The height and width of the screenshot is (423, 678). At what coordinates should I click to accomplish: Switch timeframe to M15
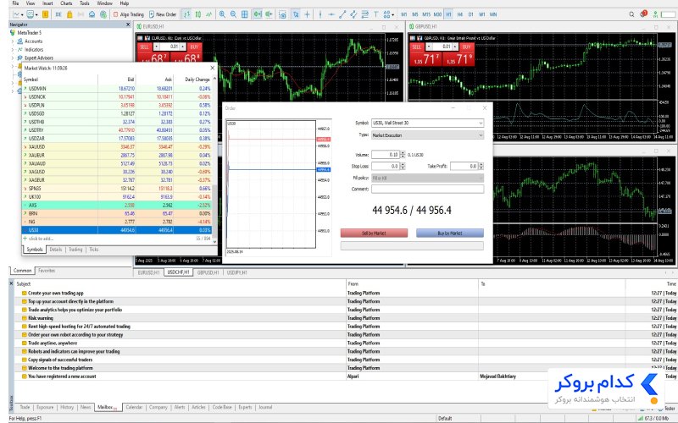pyautogui.click(x=426, y=14)
